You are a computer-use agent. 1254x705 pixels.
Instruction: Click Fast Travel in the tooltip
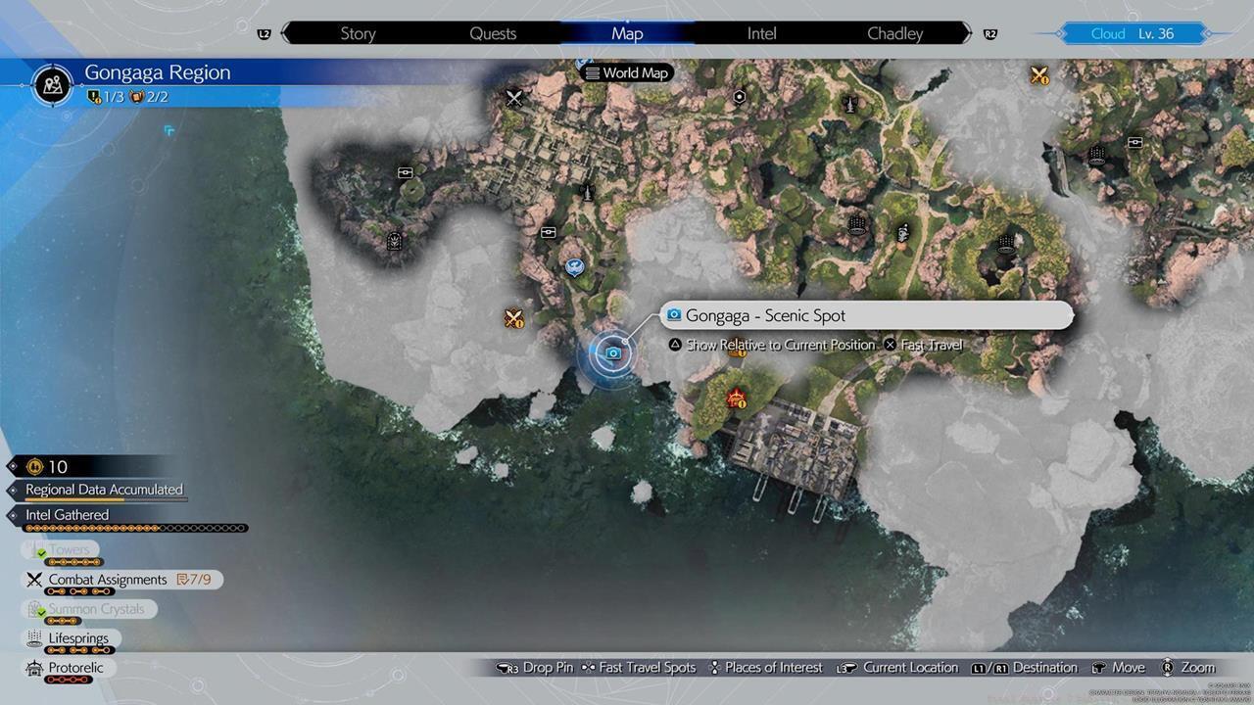931,345
